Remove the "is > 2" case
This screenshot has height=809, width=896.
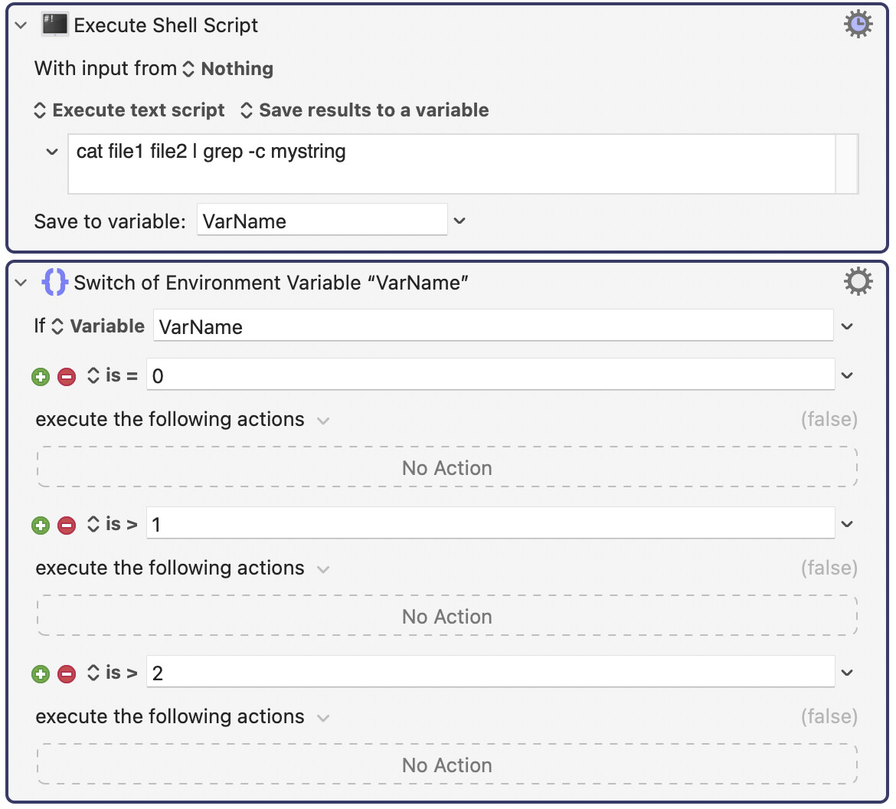67,673
